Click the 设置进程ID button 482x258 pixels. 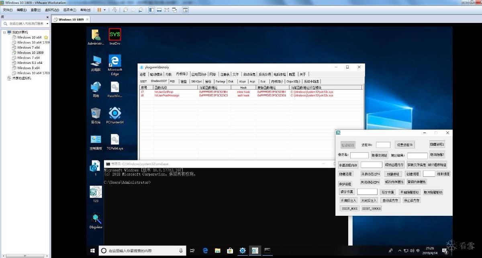405,145
